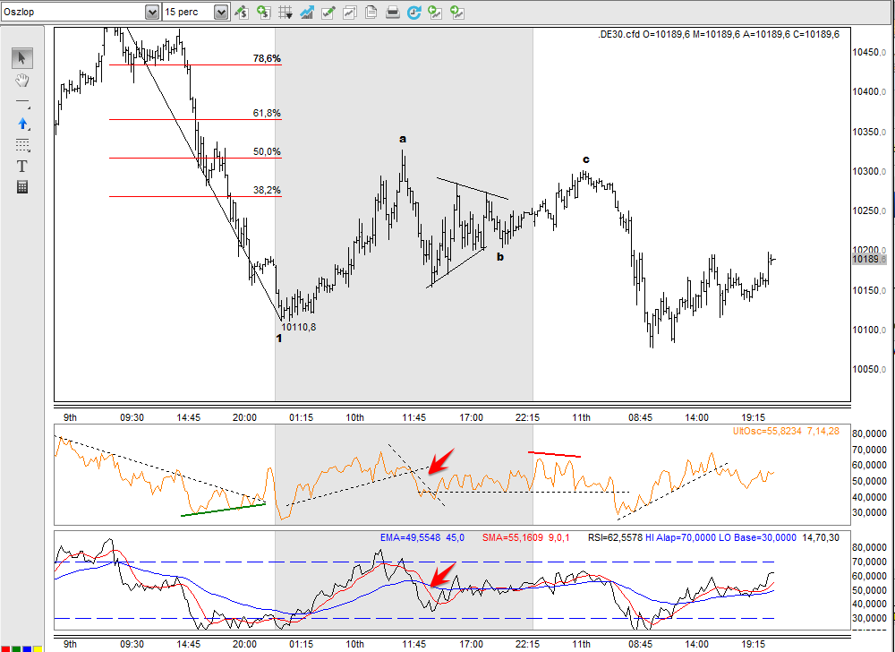Click the LO Base=30,0000 label
The height and width of the screenshot is (652, 895).
pos(755,538)
